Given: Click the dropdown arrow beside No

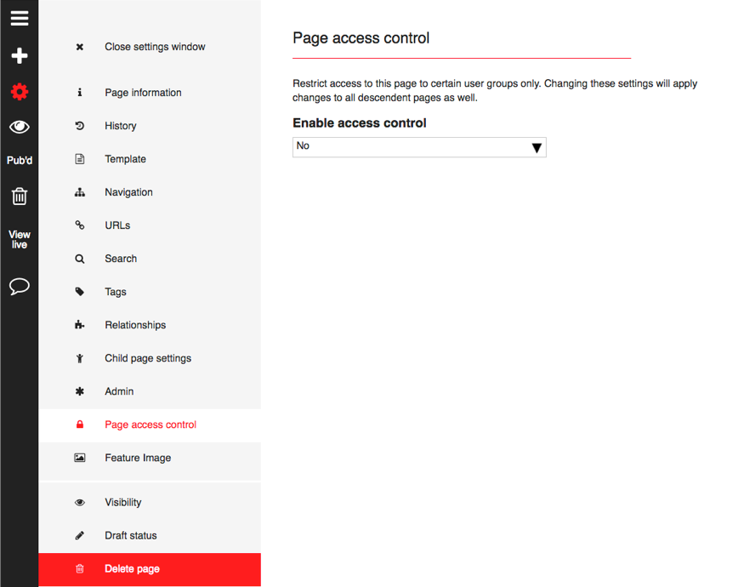Looking at the screenshot, I should pyautogui.click(x=537, y=148).
